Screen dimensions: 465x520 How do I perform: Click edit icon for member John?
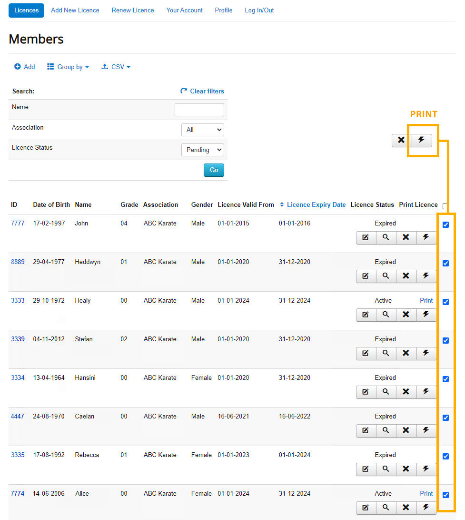click(x=366, y=237)
